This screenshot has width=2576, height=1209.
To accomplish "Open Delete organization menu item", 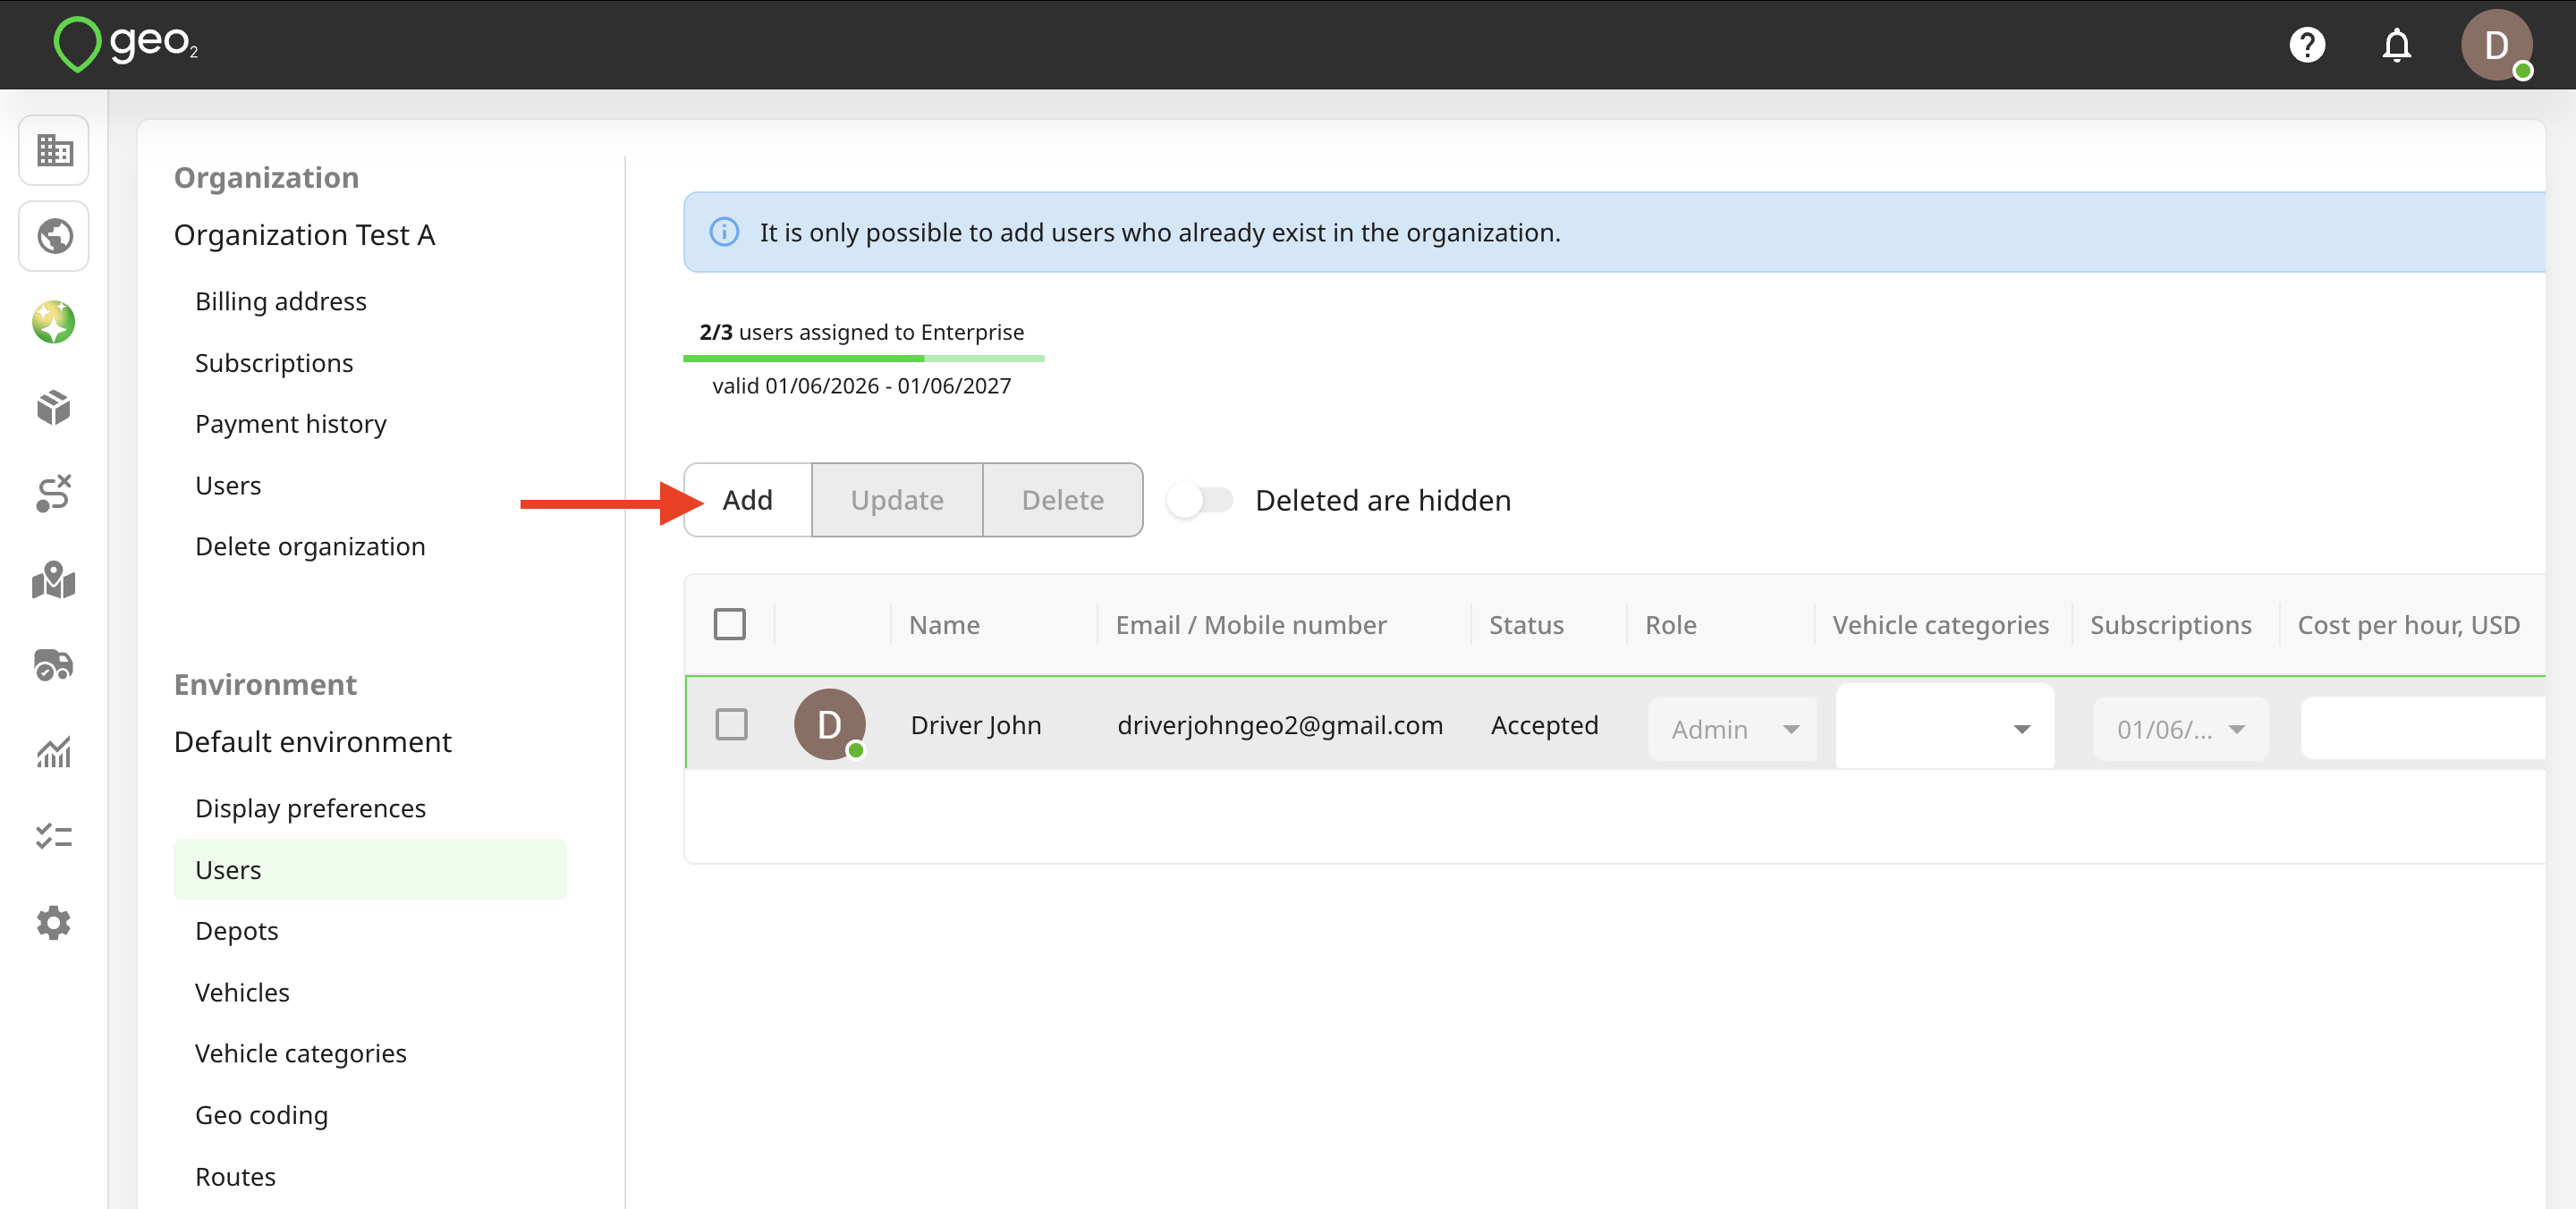I will coord(310,546).
